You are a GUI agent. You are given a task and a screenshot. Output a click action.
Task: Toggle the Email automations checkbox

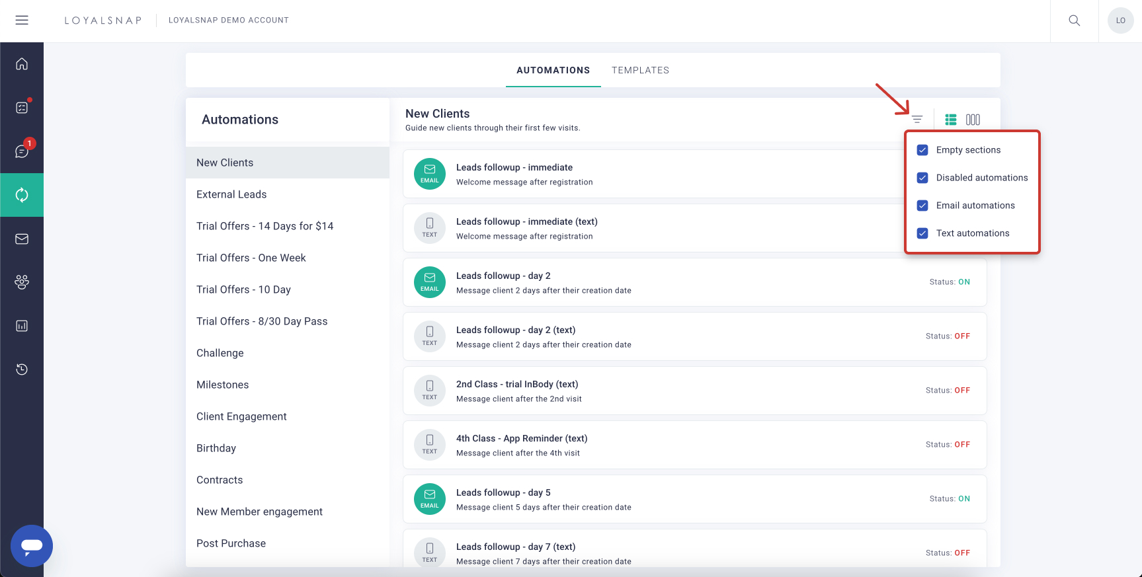pos(922,206)
